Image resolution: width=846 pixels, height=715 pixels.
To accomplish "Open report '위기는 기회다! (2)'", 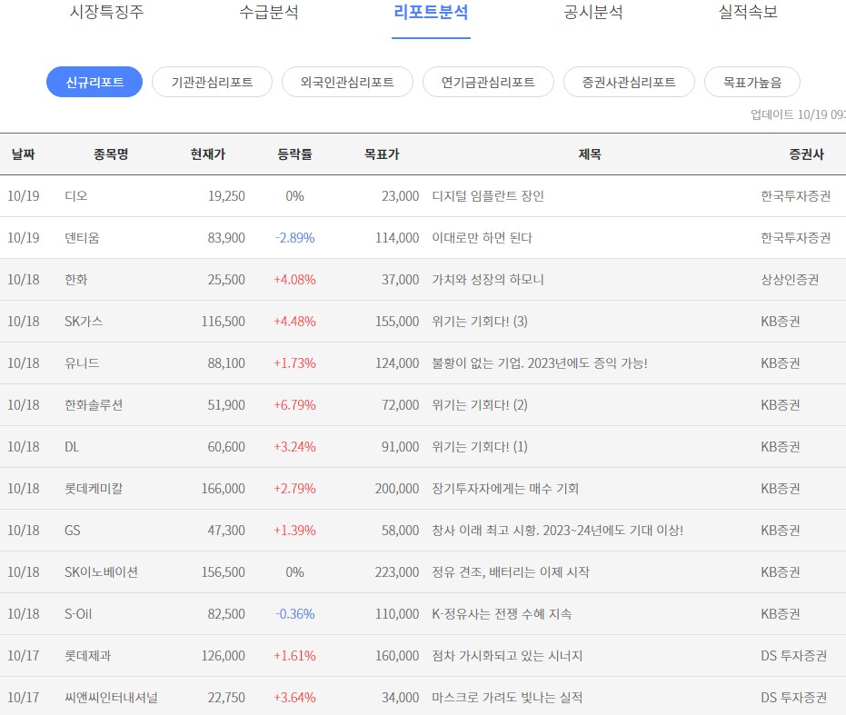I will (480, 405).
